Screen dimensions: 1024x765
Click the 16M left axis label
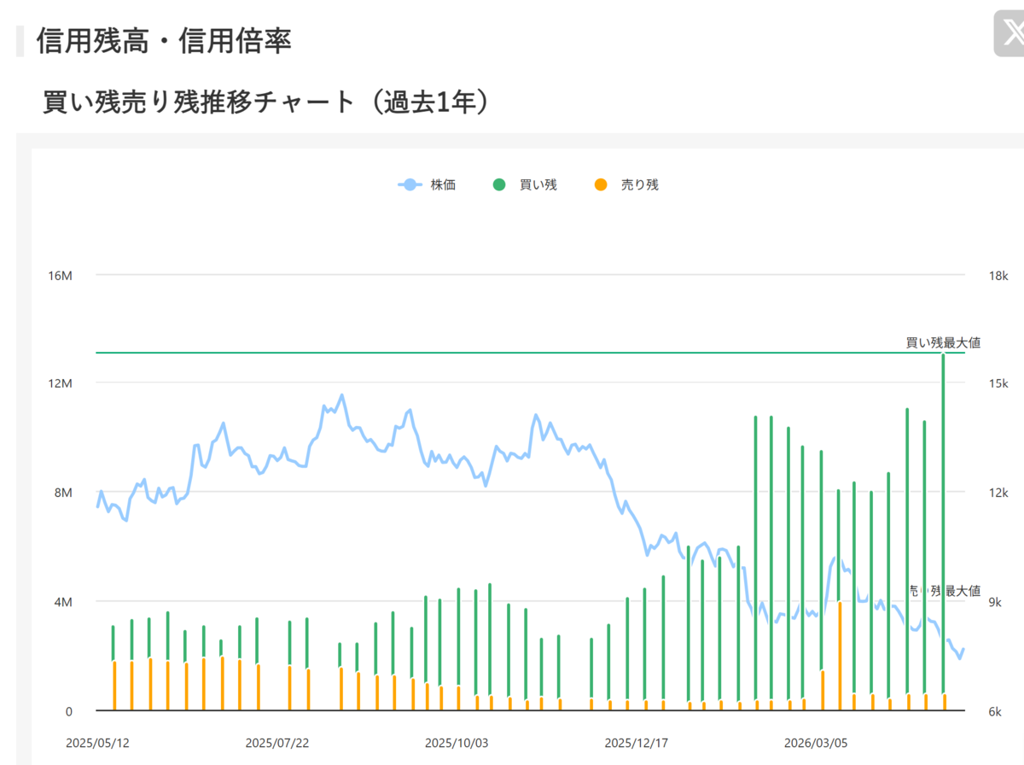coord(62,276)
